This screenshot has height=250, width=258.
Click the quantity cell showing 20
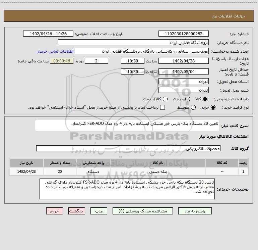[x=60, y=171]
